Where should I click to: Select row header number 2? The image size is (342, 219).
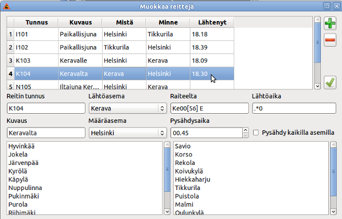click(x=10, y=47)
